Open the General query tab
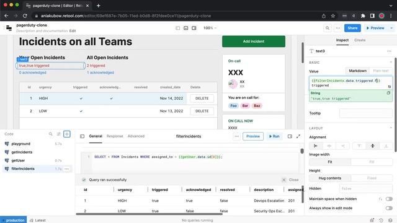 (96, 136)
